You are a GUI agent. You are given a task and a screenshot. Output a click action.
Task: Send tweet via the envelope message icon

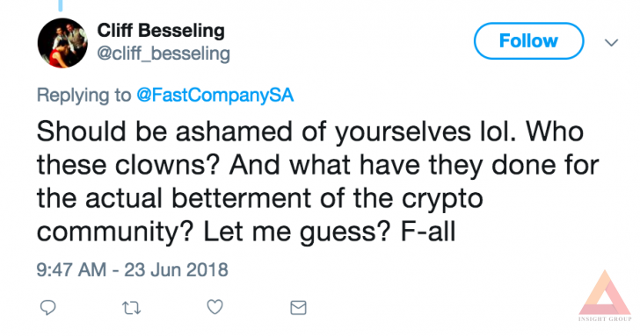tap(298, 308)
